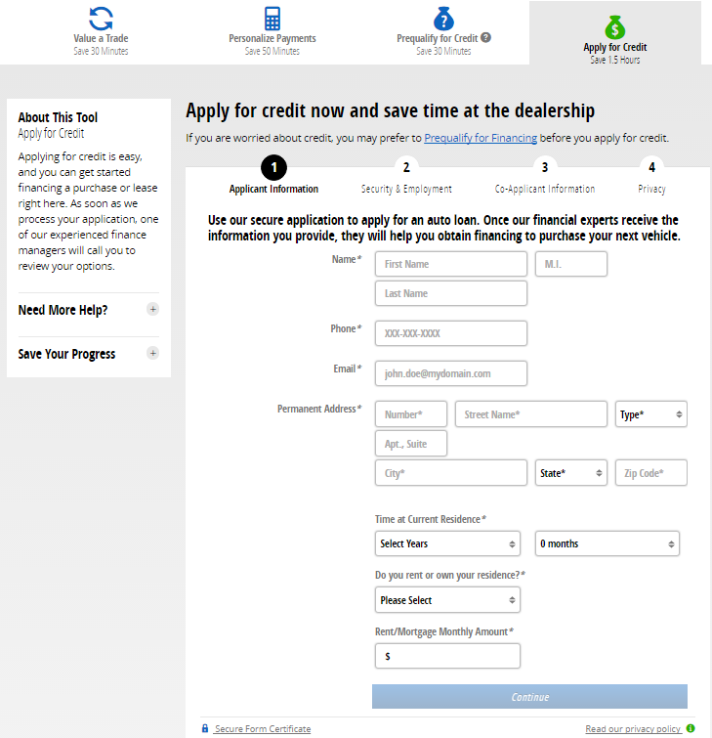
Task: Open the Select Years dropdown
Action: (447, 543)
